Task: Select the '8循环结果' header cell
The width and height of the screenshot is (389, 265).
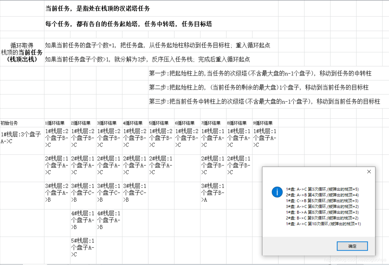Action: 239,123
